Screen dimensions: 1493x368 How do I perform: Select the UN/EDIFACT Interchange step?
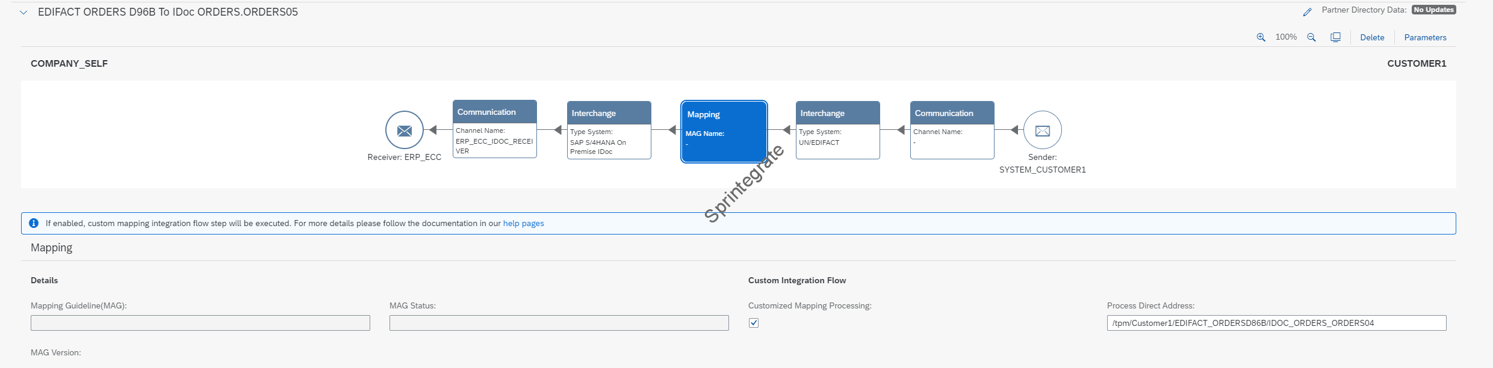coord(837,130)
